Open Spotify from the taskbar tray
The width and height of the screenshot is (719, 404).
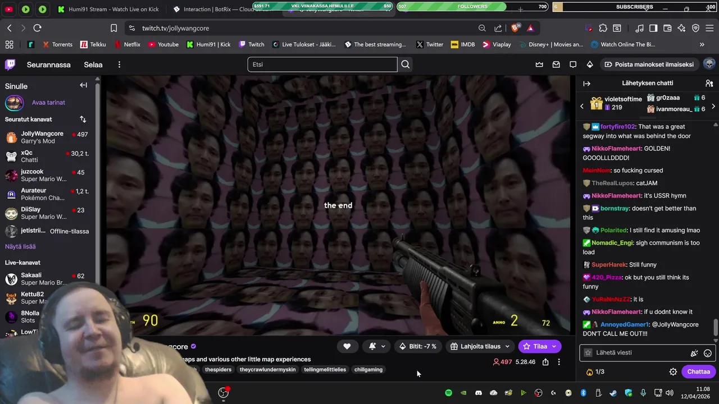[x=448, y=393]
